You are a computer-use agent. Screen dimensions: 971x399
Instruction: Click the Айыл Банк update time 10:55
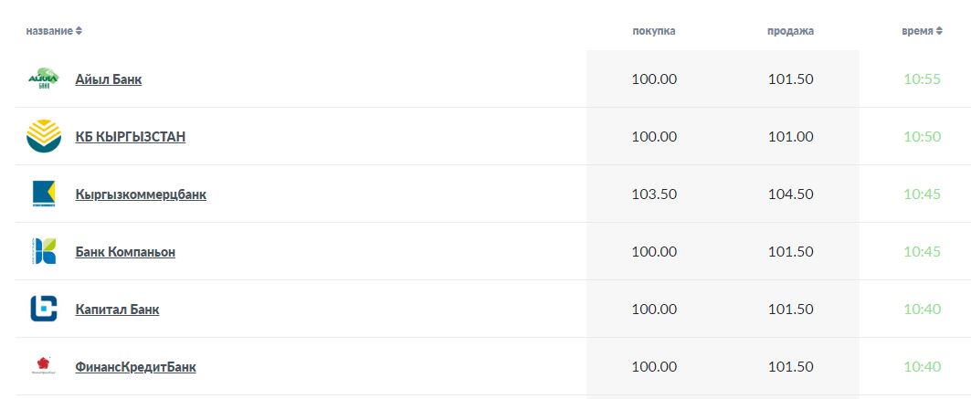[922, 79]
